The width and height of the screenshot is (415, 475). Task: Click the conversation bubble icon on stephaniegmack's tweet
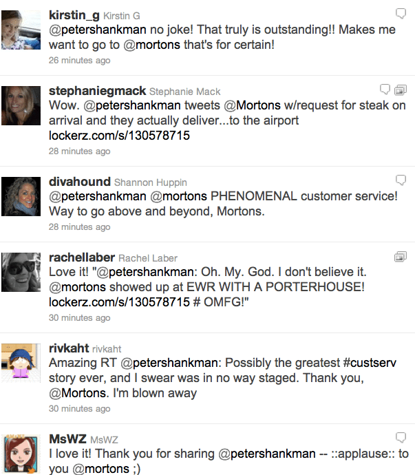[386, 89]
